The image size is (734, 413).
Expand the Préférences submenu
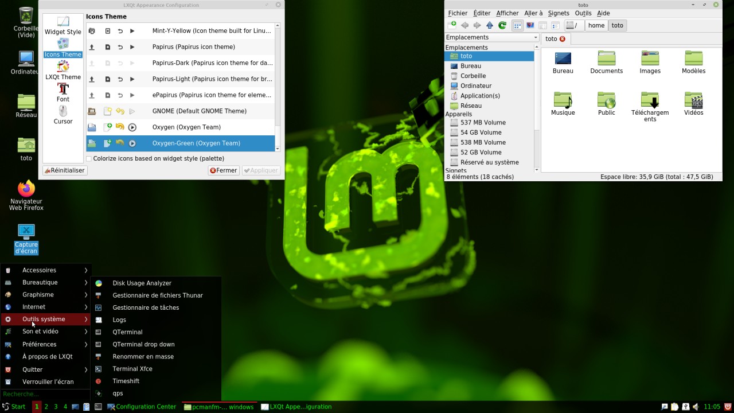click(46, 344)
